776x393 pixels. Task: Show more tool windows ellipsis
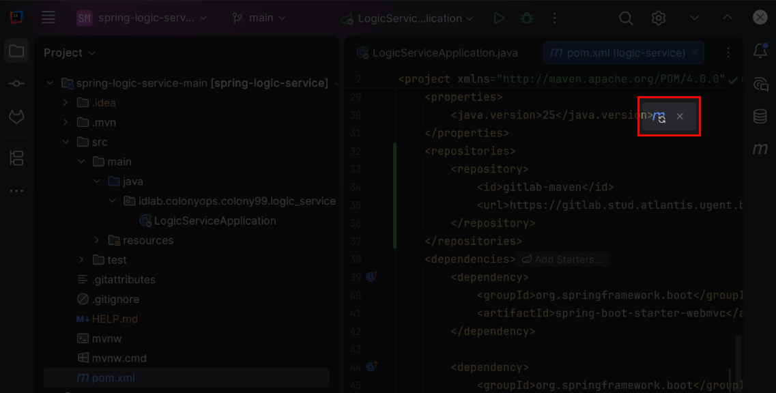click(16, 191)
